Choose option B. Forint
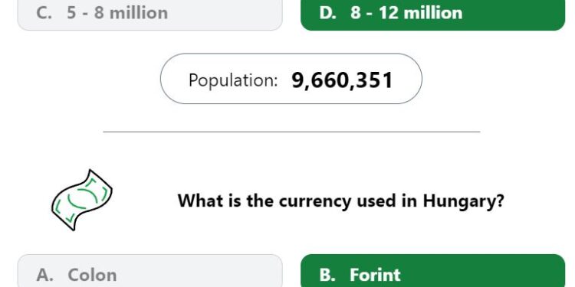 pos(432,270)
